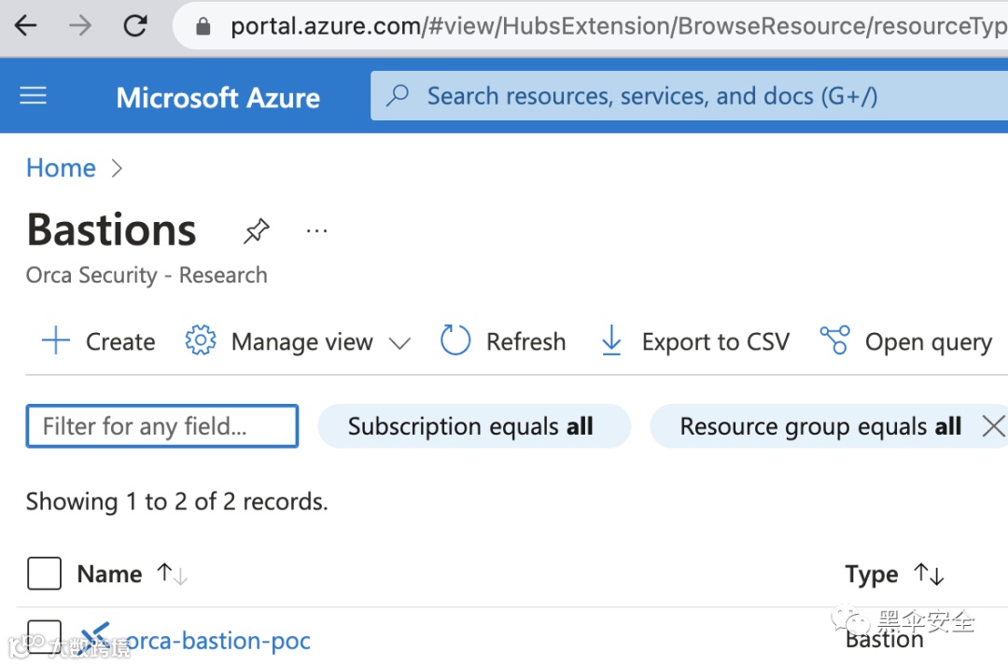The height and width of the screenshot is (666, 1008).
Task: Reload the page with browser refresh icon
Action: pos(135,25)
